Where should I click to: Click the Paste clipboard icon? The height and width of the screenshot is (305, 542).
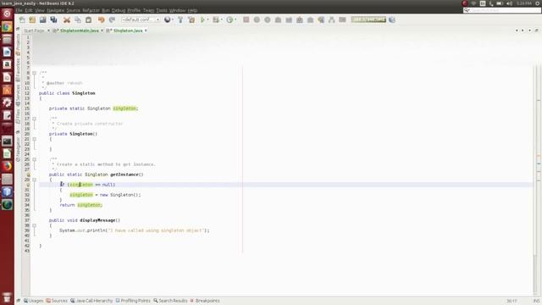(88, 19)
